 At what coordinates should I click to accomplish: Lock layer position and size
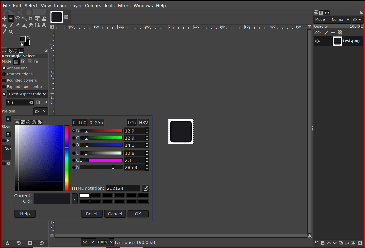tap(333, 32)
